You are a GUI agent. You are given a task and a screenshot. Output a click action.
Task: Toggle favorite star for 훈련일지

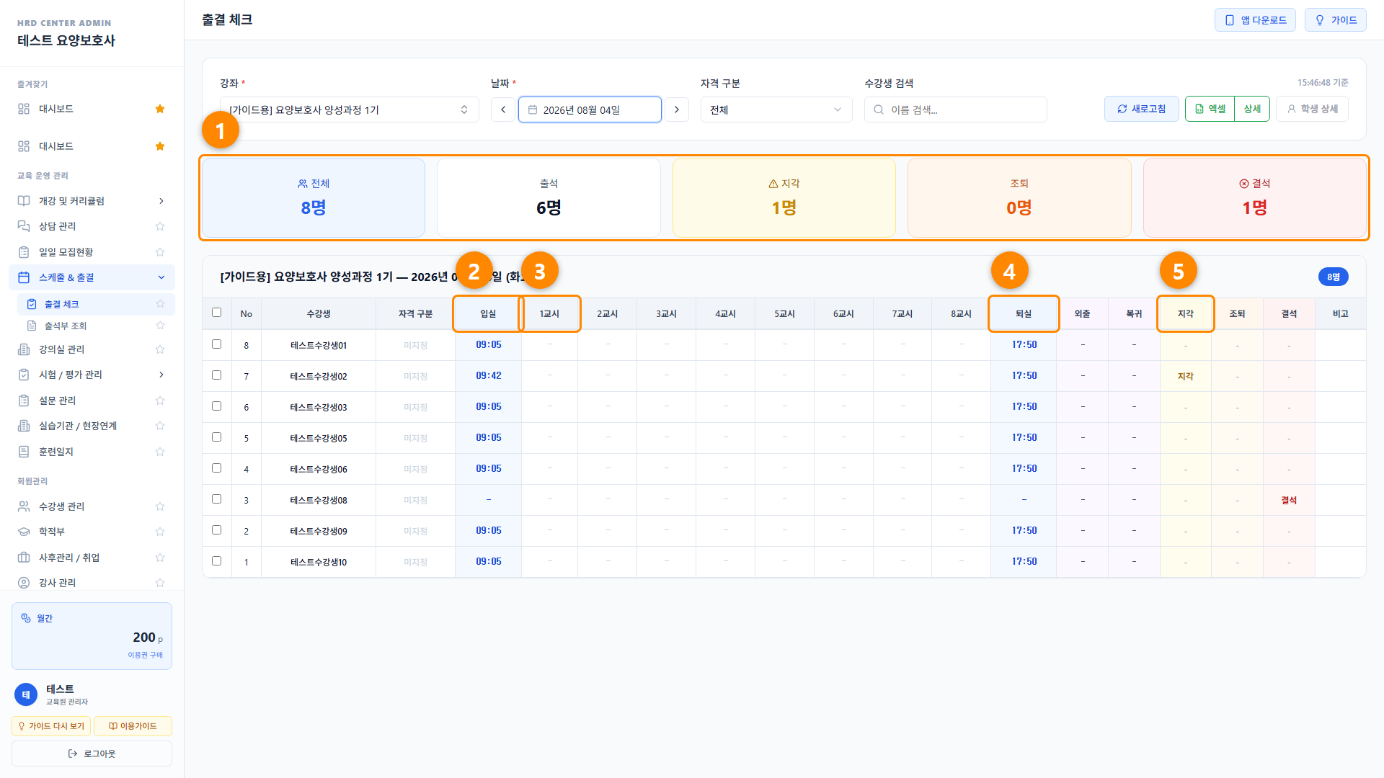(x=160, y=452)
